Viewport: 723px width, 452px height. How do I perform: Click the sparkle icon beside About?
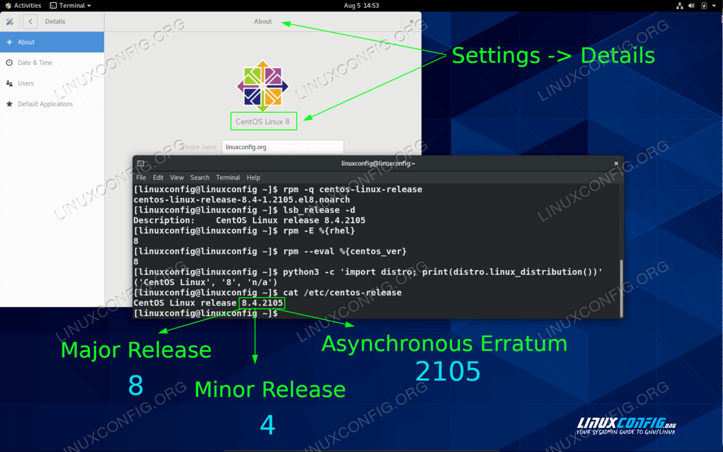[9, 42]
